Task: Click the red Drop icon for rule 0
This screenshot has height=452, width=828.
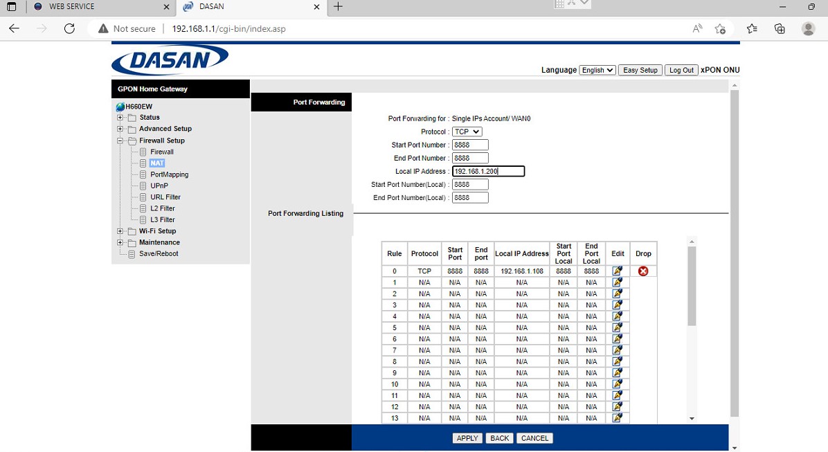Action: click(x=643, y=271)
